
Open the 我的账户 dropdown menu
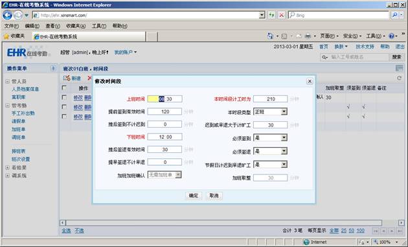(x=126, y=53)
